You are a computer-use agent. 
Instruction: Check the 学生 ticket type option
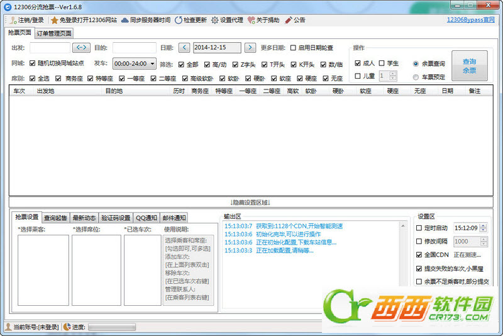click(x=382, y=63)
